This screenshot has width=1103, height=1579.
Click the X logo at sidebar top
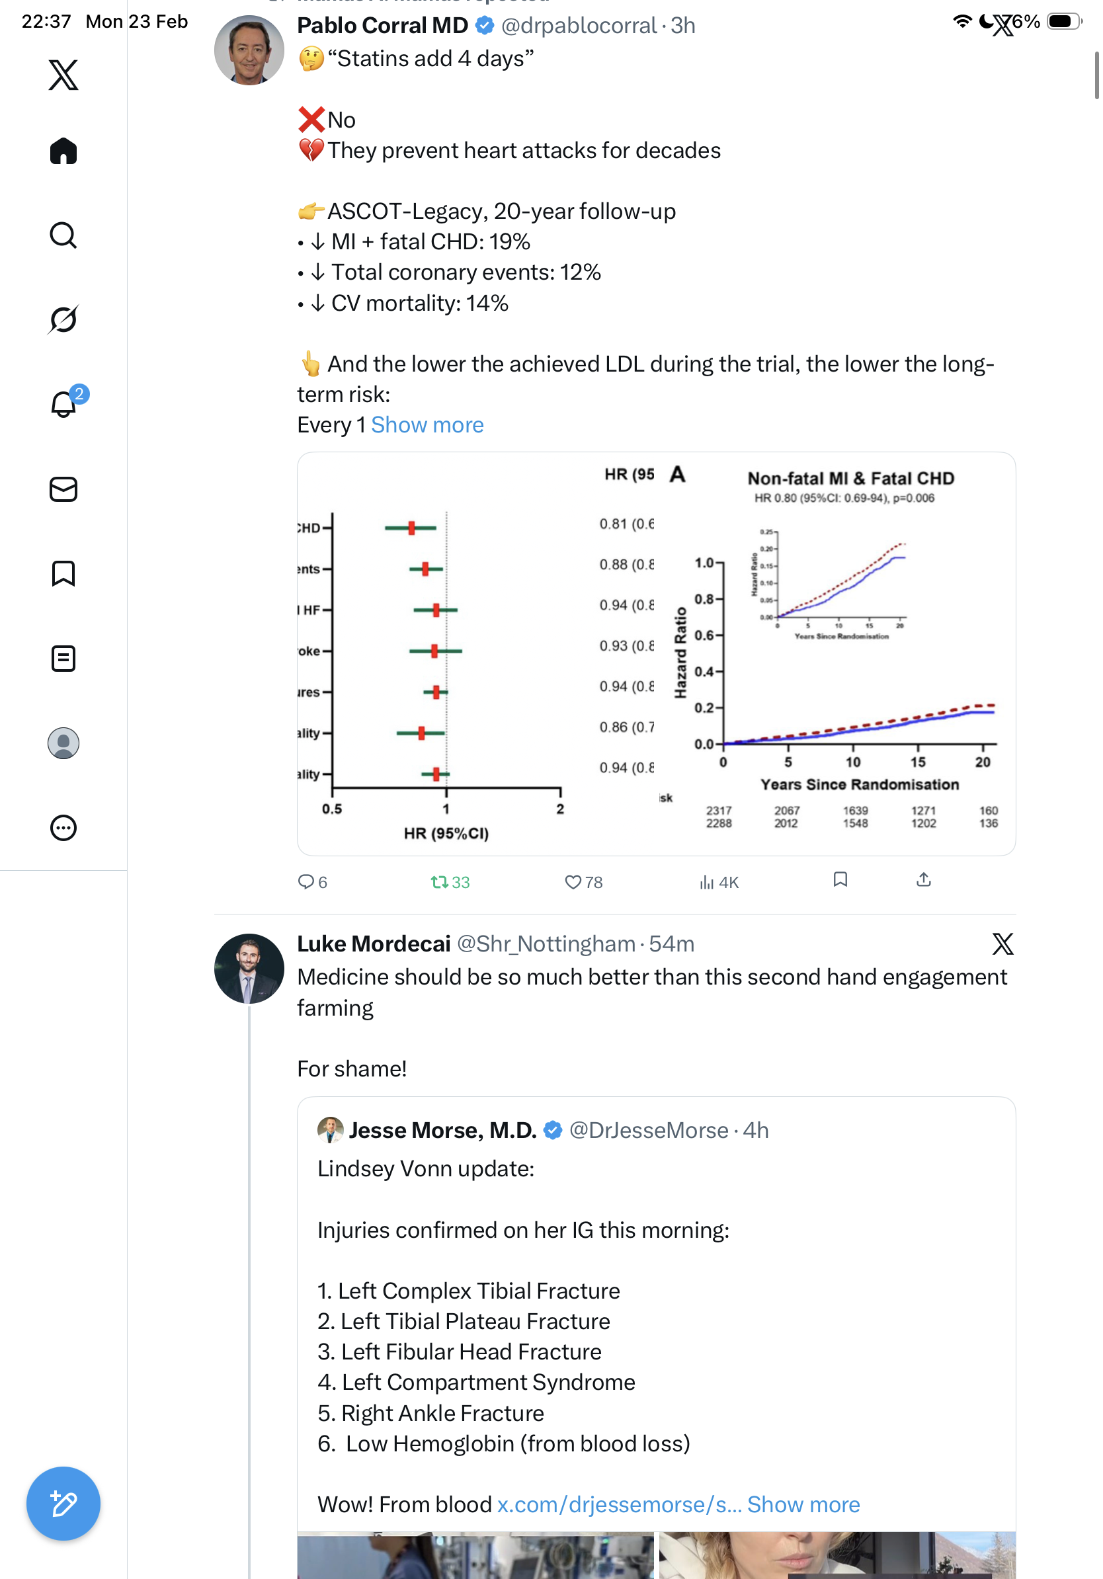click(x=63, y=75)
